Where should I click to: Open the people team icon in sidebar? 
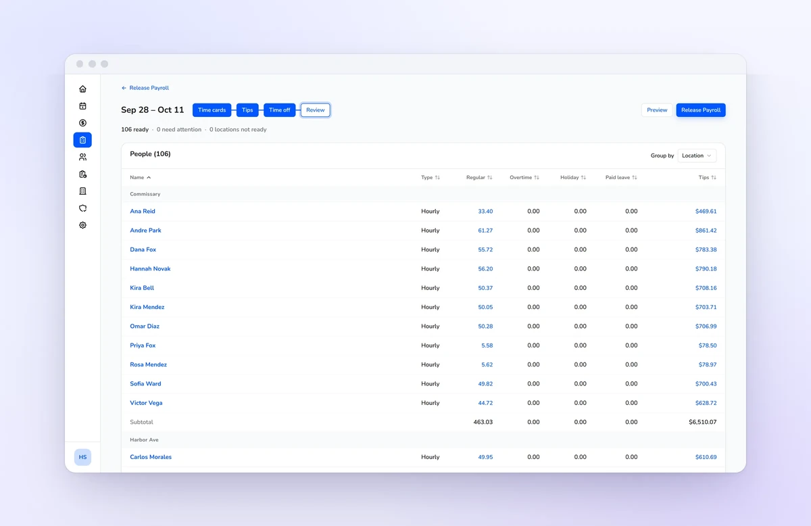tap(82, 157)
